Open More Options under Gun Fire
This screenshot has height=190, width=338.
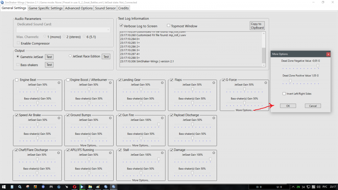[141, 145]
